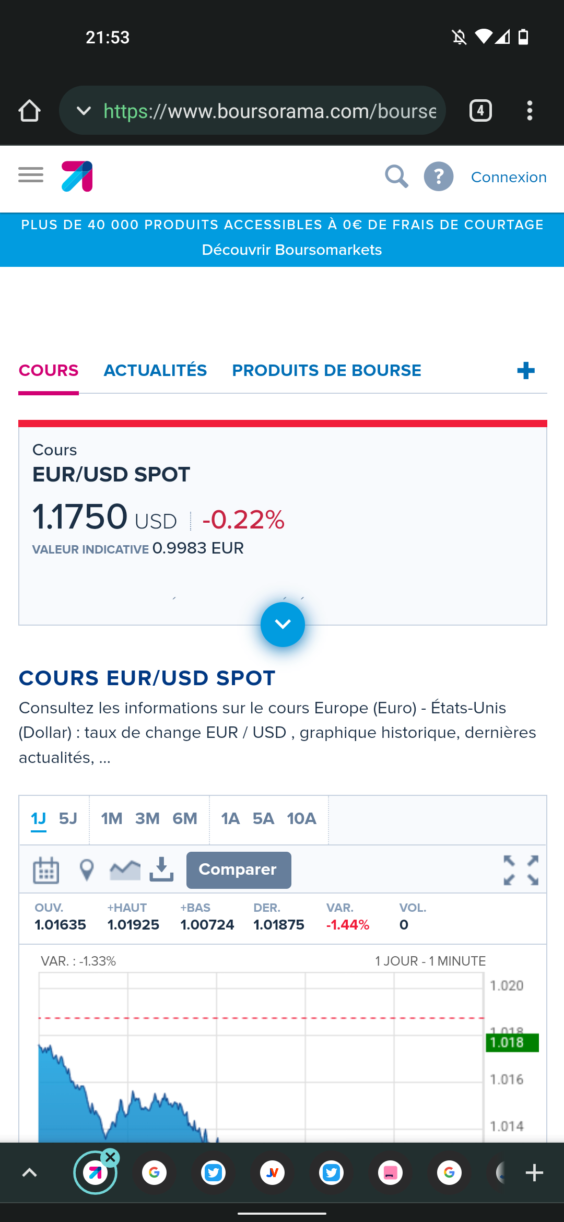The width and height of the screenshot is (564, 1222).
Task: Change chart type with area icon
Action: pyautogui.click(x=125, y=870)
